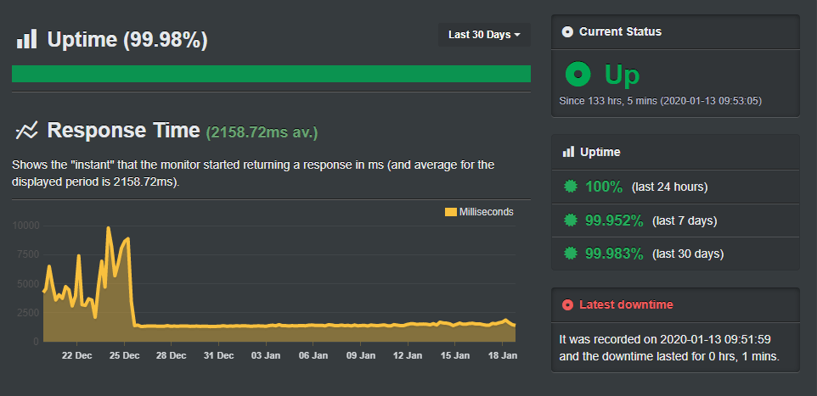The image size is (817, 396).
Task: Click green badge icon next to 100%
Action: point(571,187)
